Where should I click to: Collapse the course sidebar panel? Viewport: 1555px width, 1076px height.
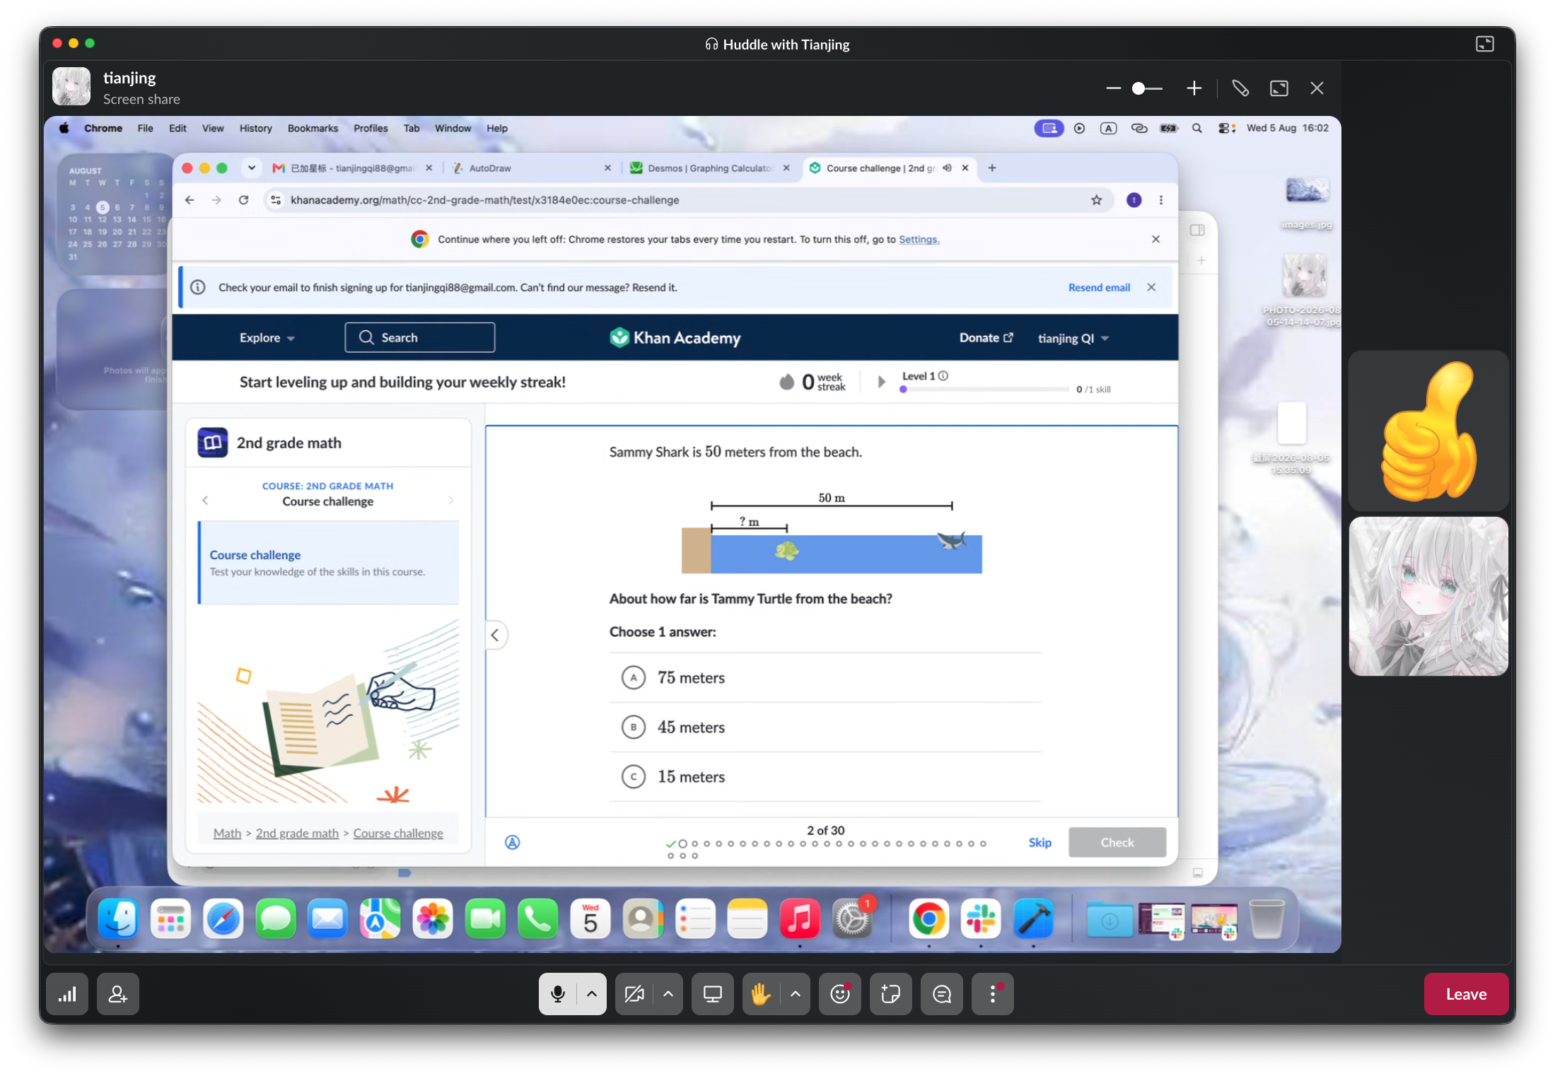495,635
